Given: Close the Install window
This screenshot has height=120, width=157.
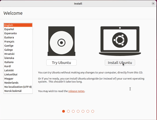Looking at the screenshot, I should 153,3.
